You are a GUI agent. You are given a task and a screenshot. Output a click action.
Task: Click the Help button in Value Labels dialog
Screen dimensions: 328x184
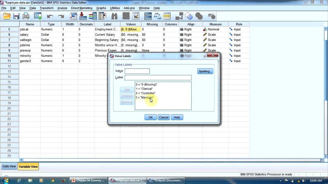point(177,117)
